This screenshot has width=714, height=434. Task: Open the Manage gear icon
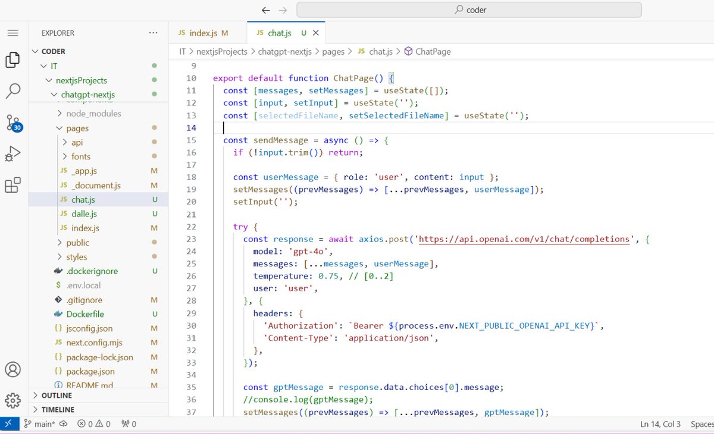[12, 399]
